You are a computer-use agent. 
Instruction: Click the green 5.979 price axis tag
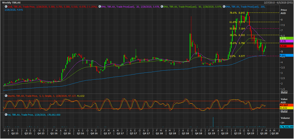tap(286, 38)
